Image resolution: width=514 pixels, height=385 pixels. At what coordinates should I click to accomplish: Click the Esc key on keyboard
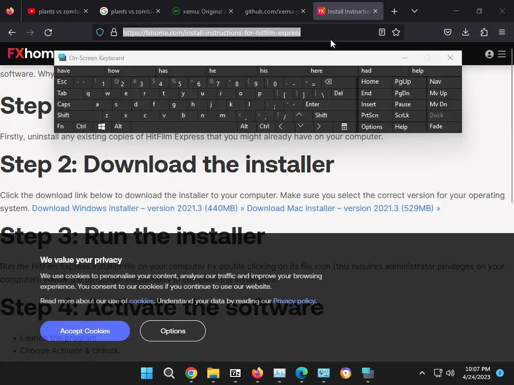click(64, 82)
